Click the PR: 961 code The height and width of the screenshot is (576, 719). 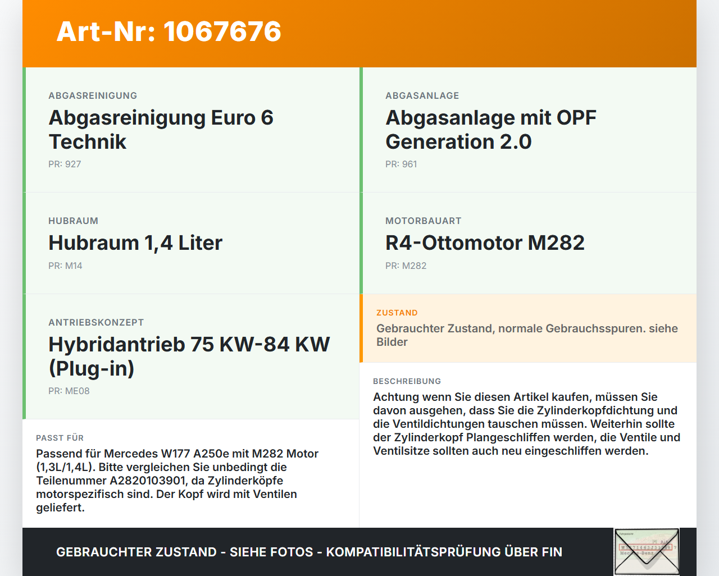point(401,164)
